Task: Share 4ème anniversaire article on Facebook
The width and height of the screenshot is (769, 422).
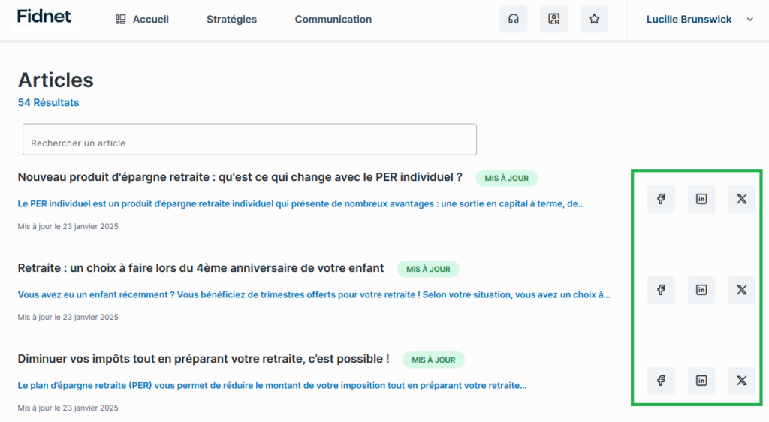Action: pyautogui.click(x=661, y=290)
